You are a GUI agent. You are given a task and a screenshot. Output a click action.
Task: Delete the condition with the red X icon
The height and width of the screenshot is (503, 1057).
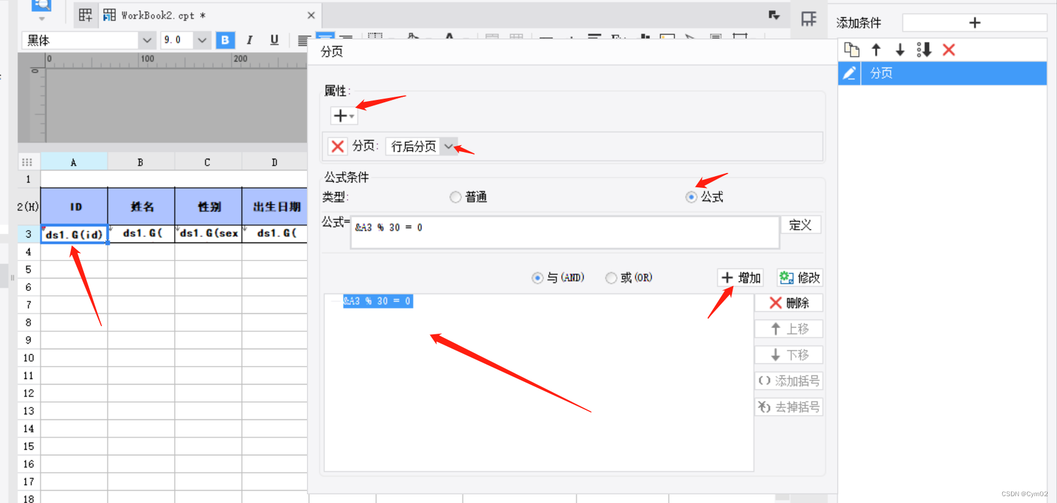[x=948, y=50]
